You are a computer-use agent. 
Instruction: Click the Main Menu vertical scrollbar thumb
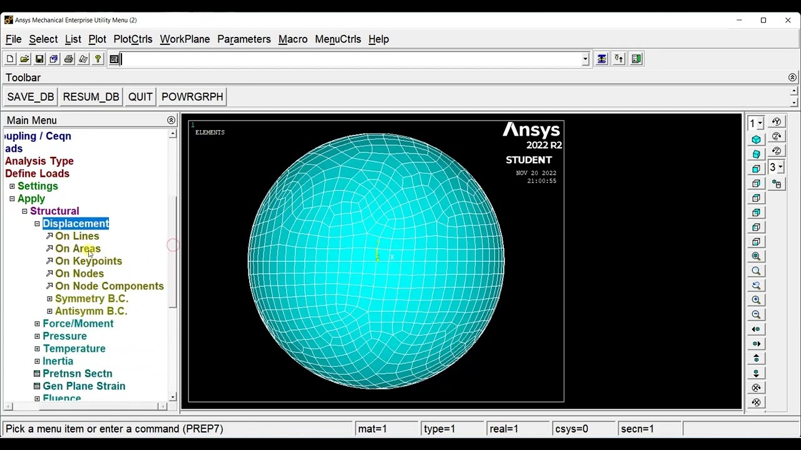pyautogui.click(x=173, y=251)
